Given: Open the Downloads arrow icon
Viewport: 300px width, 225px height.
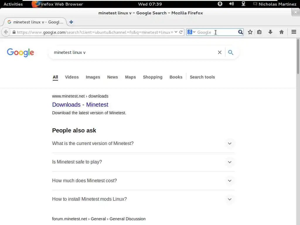Looking at the screenshot, I should click(x=270, y=32).
